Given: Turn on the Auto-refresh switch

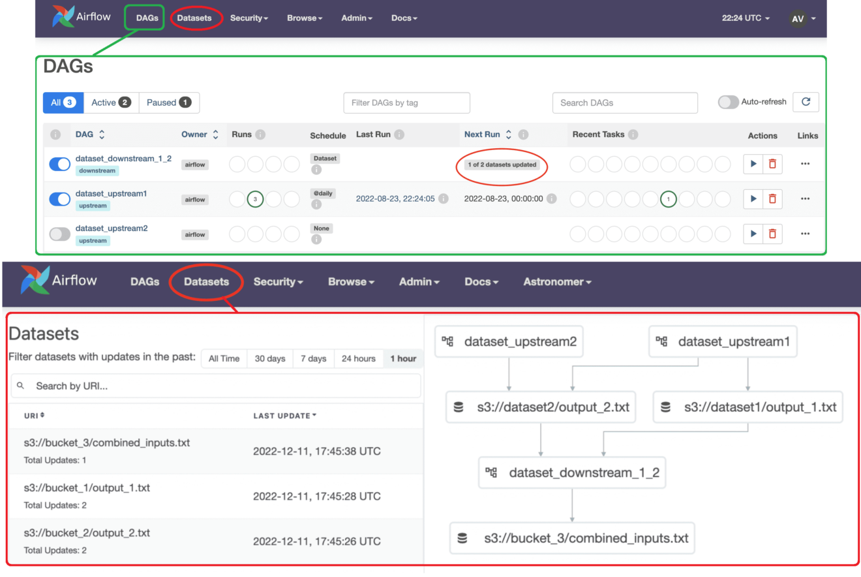Looking at the screenshot, I should tap(728, 102).
